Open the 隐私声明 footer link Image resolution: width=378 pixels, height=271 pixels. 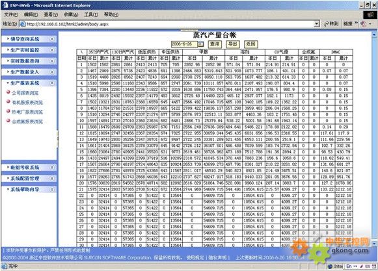tap(217, 258)
